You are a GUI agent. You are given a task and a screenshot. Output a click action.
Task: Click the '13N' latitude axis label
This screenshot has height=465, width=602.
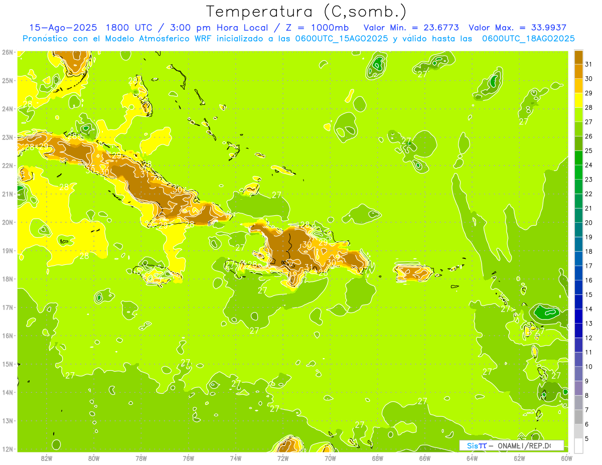(x=8, y=421)
